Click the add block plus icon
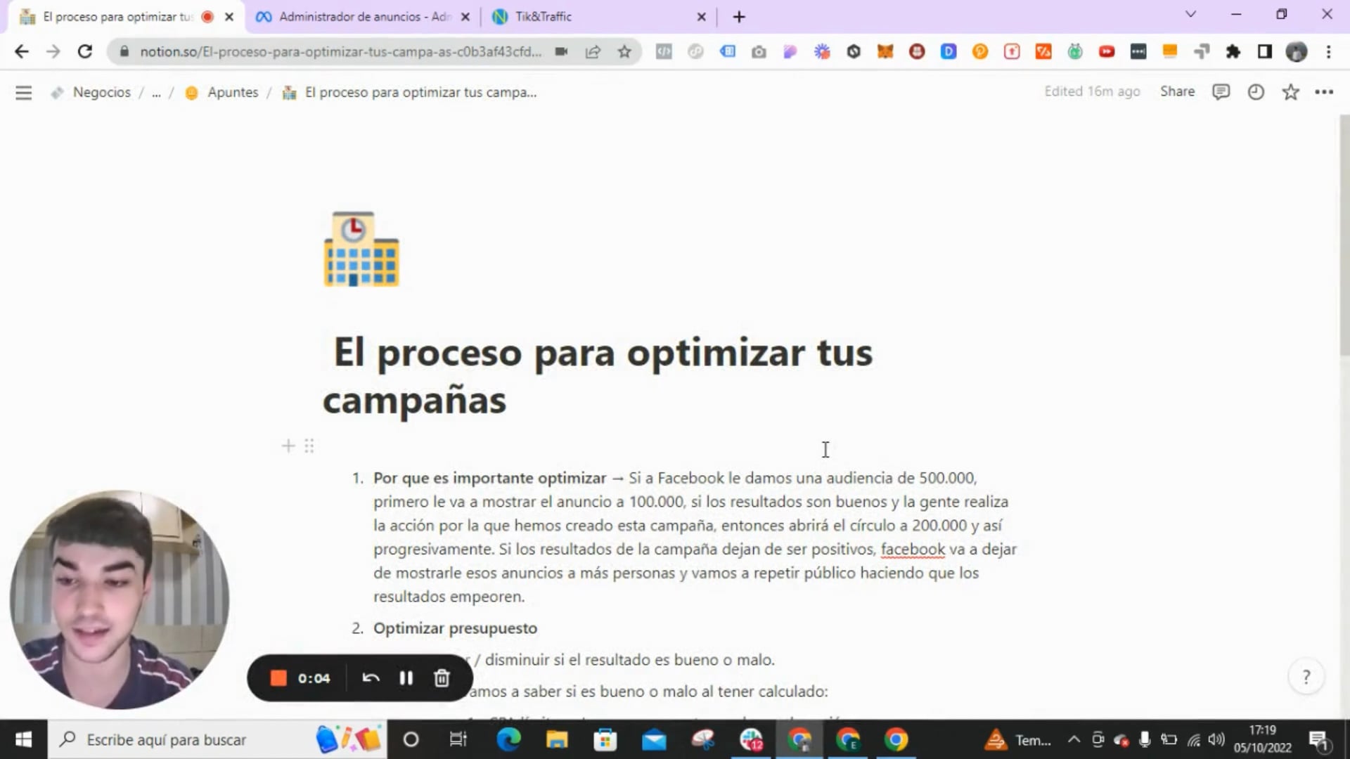Screen dimensions: 1350x759 [x=288, y=446]
